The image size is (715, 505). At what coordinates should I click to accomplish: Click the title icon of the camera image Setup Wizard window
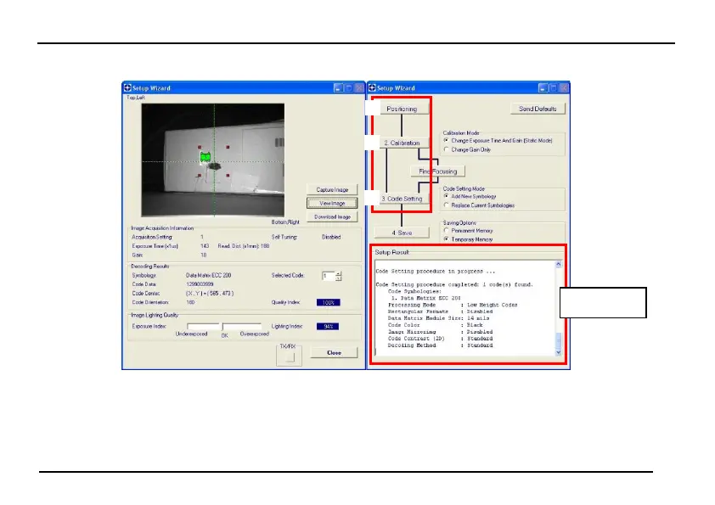click(127, 88)
